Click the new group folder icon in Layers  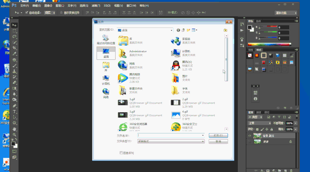279,170
